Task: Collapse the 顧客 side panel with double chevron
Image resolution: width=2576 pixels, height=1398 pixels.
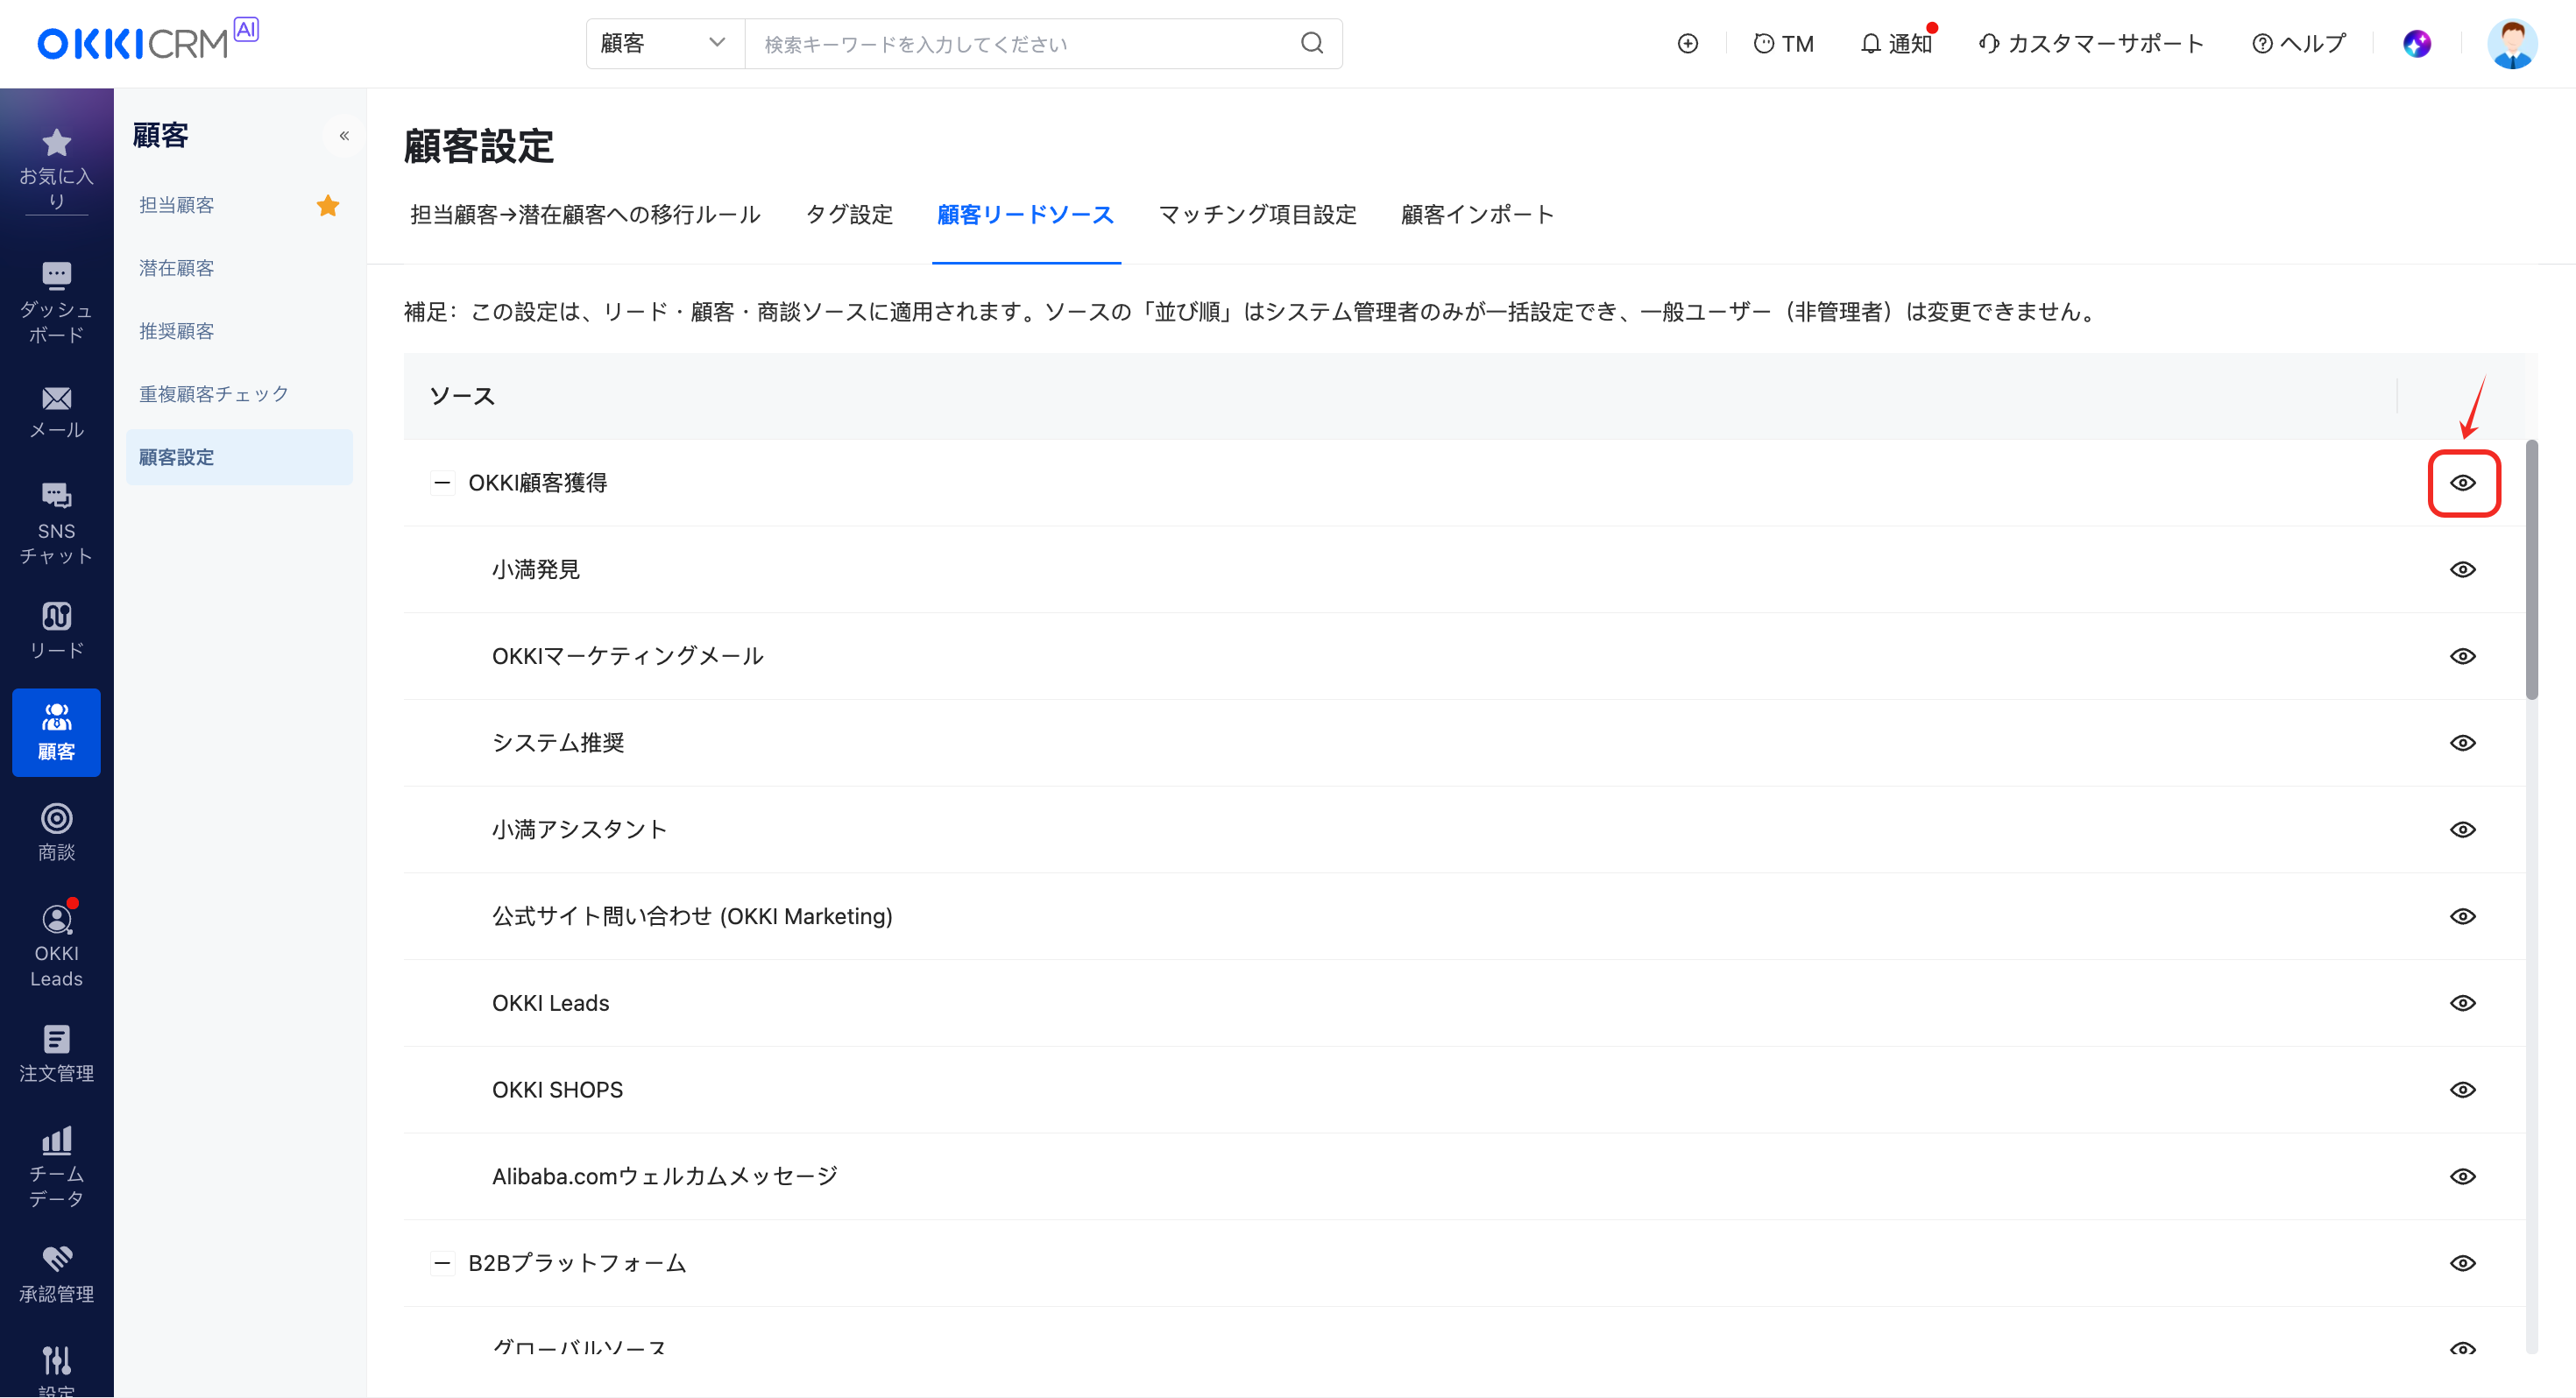Action: click(344, 135)
